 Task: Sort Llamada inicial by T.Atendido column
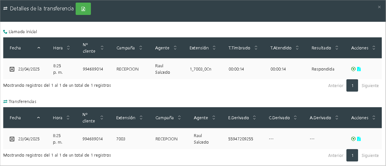point(284,48)
